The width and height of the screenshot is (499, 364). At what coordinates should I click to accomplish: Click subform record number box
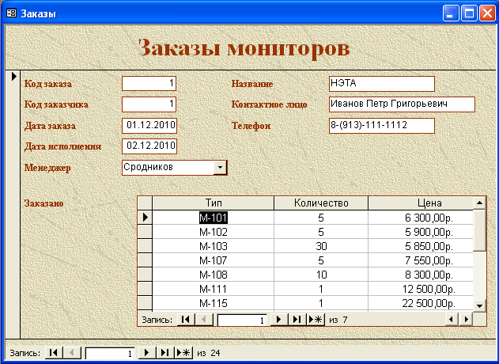(x=242, y=320)
